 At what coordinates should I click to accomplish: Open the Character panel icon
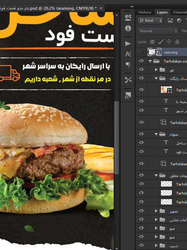tap(128, 54)
